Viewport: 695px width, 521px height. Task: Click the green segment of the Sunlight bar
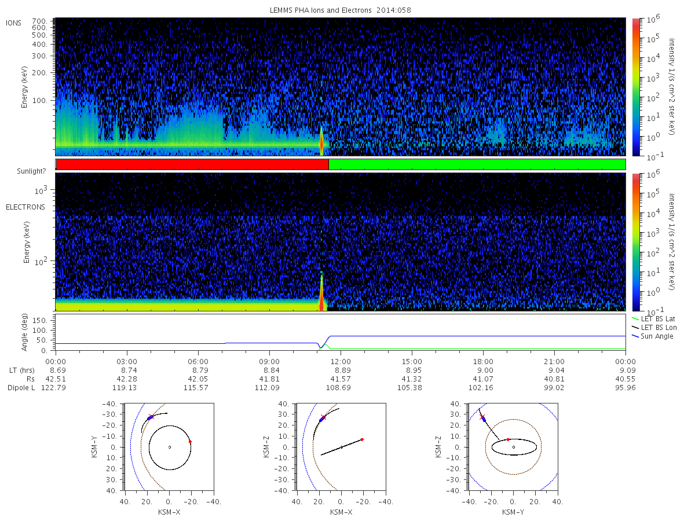(x=477, y=164)
